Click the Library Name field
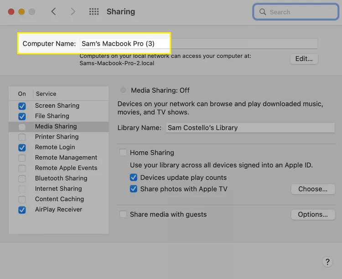The width and height of the screenshot is (342, 279). pyautogui.click(x=250, y=128)
